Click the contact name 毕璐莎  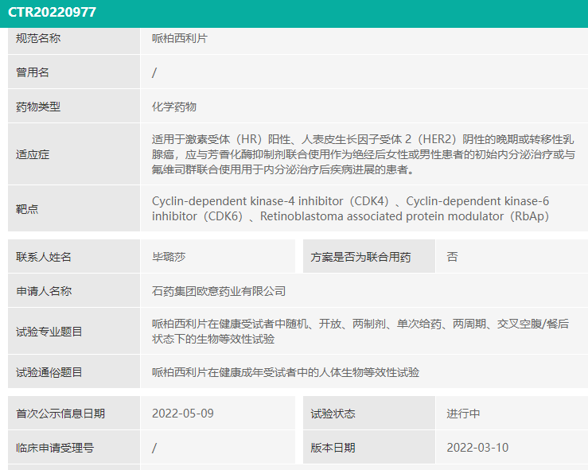(x=169, y=257)
